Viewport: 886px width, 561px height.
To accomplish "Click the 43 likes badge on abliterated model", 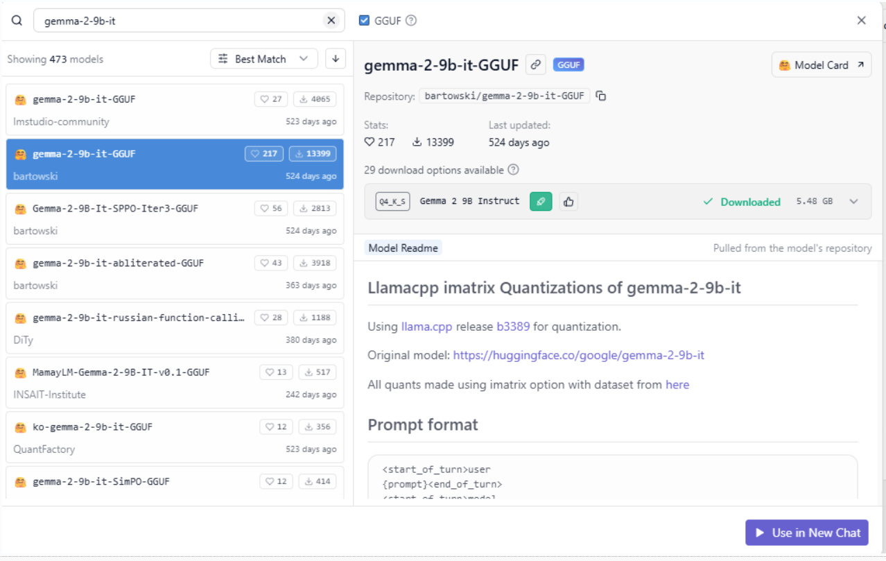I will [x=271, y=263].
